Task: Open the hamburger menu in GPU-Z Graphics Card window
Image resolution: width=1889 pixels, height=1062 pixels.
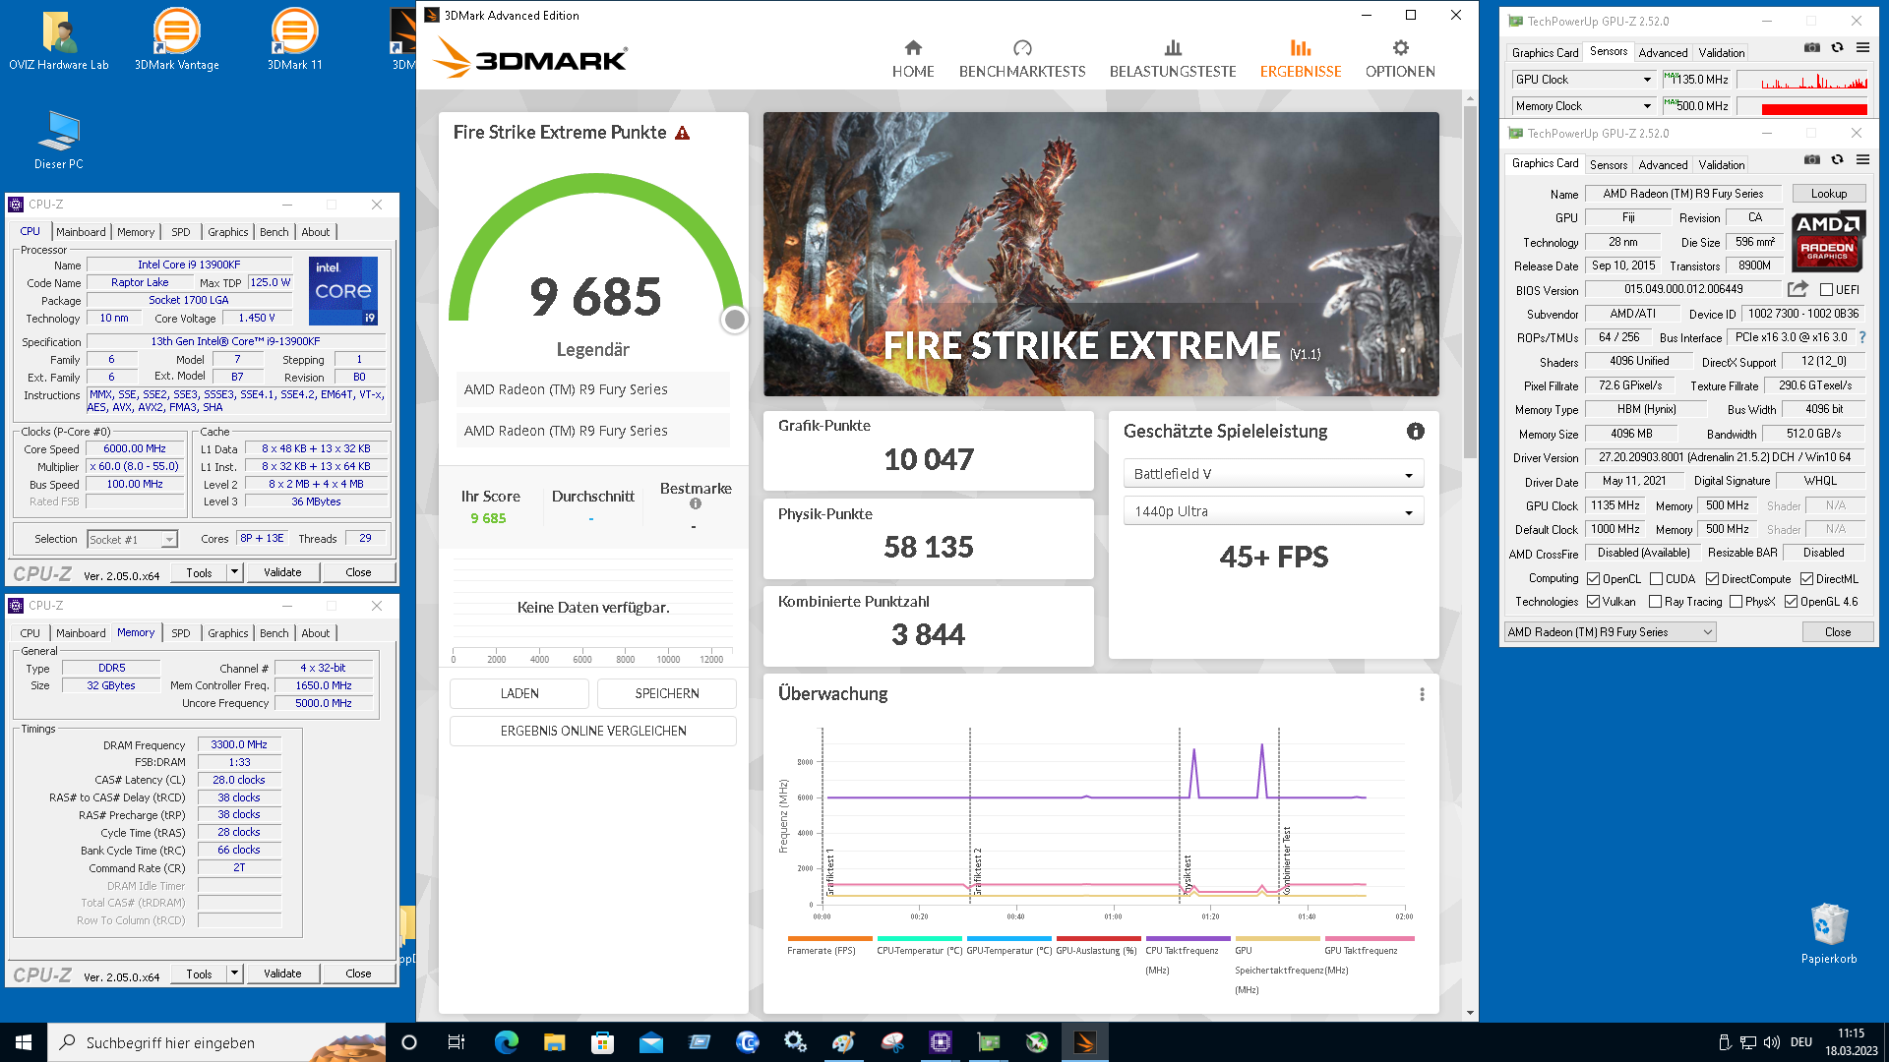Action: click(x=1862, y=159)
